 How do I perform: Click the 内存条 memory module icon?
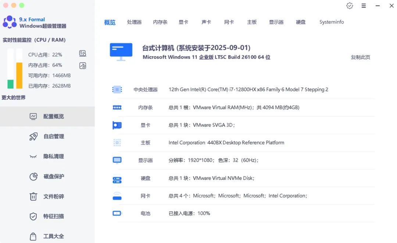117,108
